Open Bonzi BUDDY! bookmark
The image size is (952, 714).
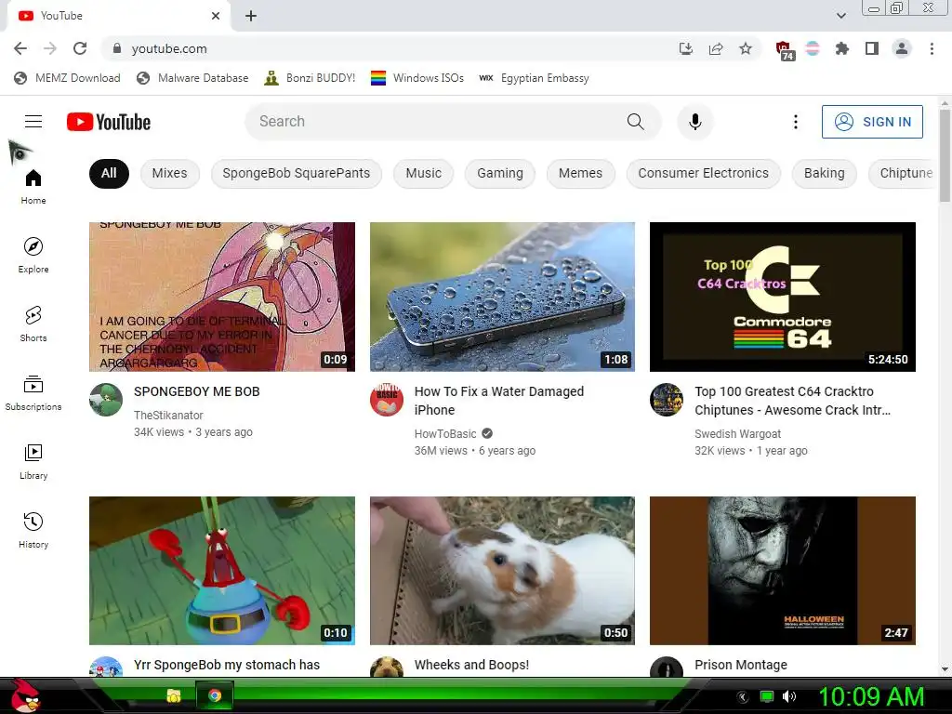coord(310,78)
